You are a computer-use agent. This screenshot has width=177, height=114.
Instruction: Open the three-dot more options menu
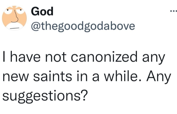(172, 12)
